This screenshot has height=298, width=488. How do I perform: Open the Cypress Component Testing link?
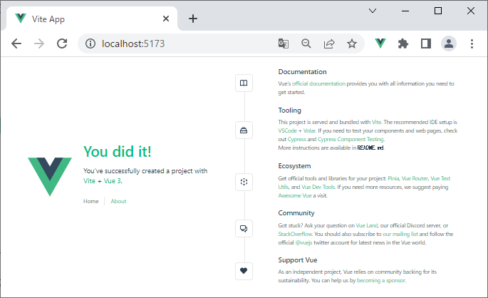tap(351, 139)
